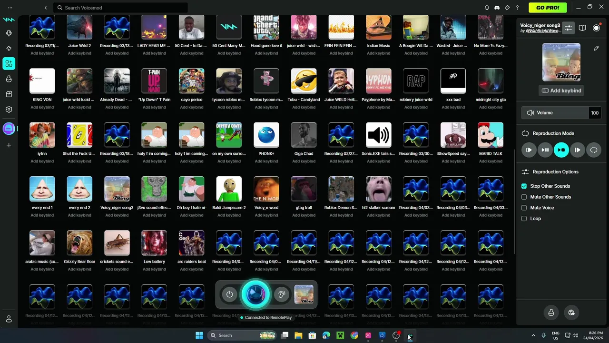The width and height of the screenshot is (609, 343).
Task: Click the Bling thumbnail in floating widget
Action: [304, 294]
